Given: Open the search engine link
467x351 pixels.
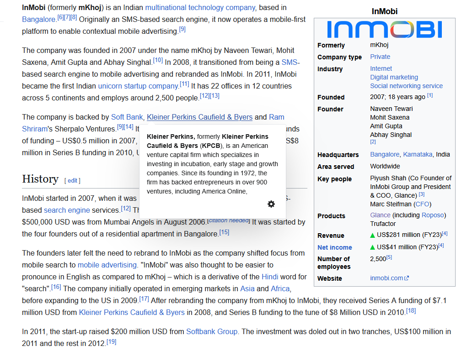Looking at the screenshot, I should click(x=67, y=210).
